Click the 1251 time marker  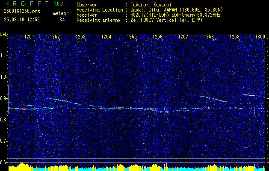(29, 36)
